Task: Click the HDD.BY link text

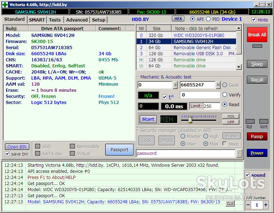Action: 140,19
